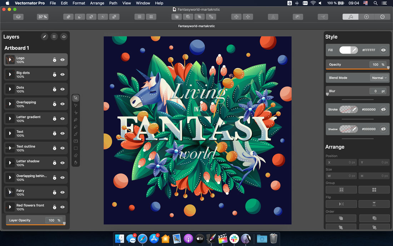Select the Node selection tool

click(75, 105)
